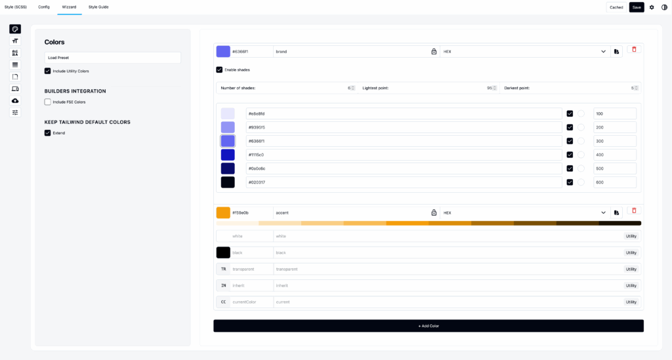Open the responsive devices sidebar icon

pos(15,89)
